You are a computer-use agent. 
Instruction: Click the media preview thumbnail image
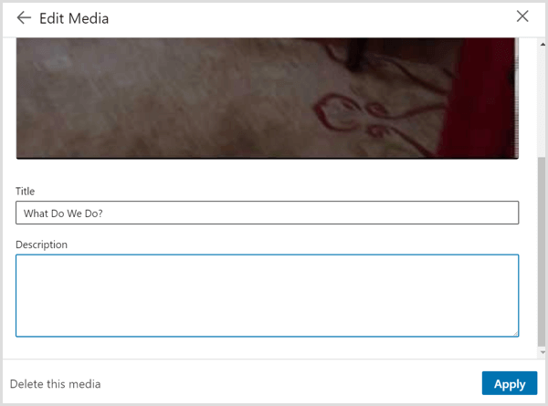coord(268,99)
